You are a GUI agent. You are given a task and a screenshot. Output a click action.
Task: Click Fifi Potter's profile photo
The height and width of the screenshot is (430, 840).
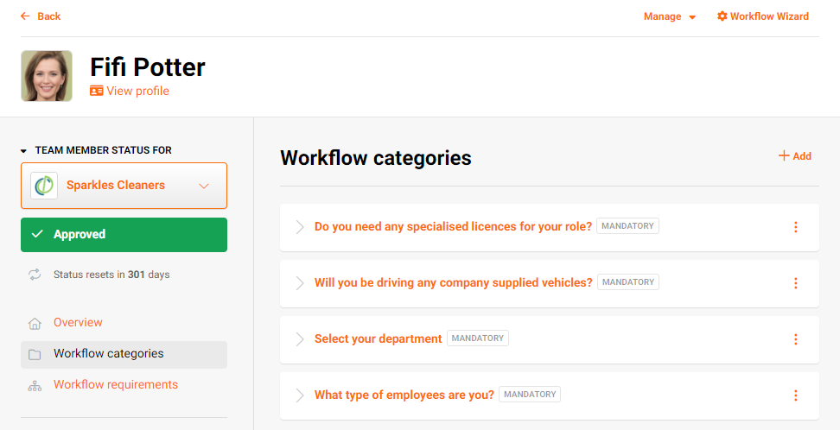[x=47, y=76]
